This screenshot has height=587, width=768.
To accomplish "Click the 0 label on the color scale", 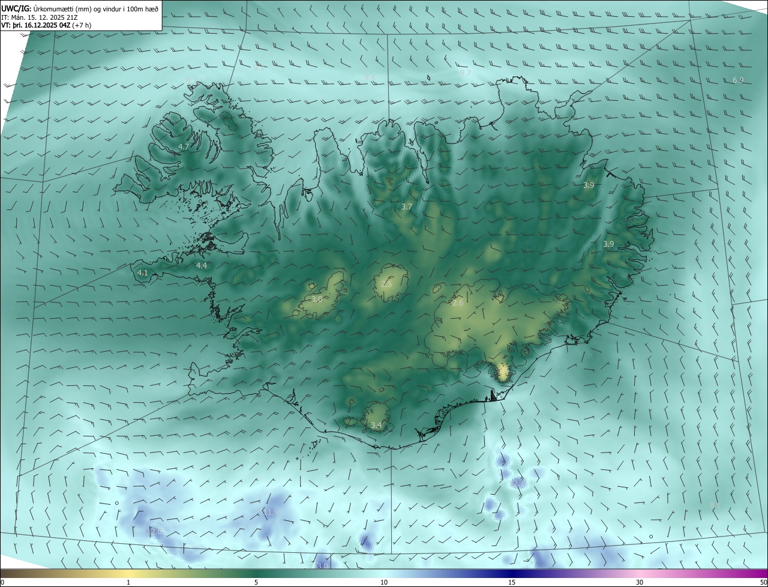I will (2, 582).
